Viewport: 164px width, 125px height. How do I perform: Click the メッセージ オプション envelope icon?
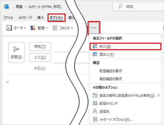tap(95, 119)
